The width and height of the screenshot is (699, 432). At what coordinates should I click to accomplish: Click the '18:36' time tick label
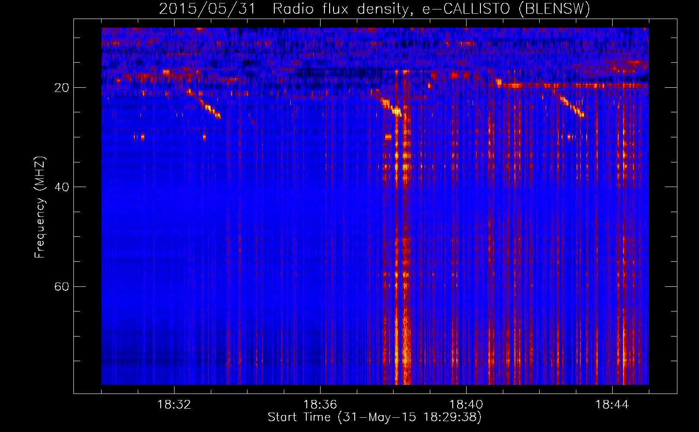(x=320, y=405)
